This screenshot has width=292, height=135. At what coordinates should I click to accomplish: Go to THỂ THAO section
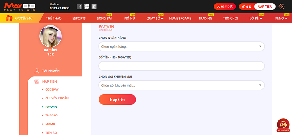[54, 19]
